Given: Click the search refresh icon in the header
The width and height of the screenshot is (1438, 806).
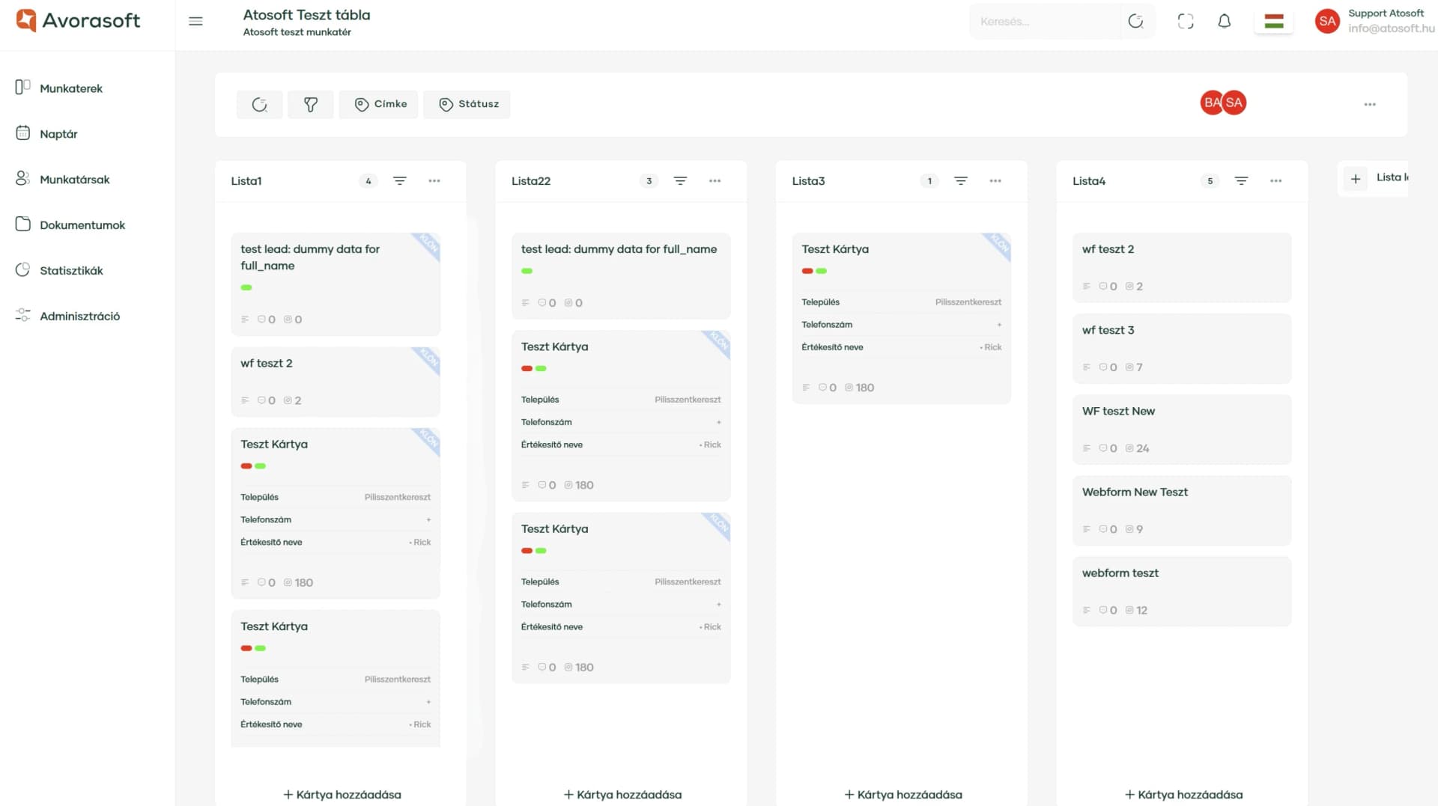Looking at the screenshot, I should (1135, 21).
